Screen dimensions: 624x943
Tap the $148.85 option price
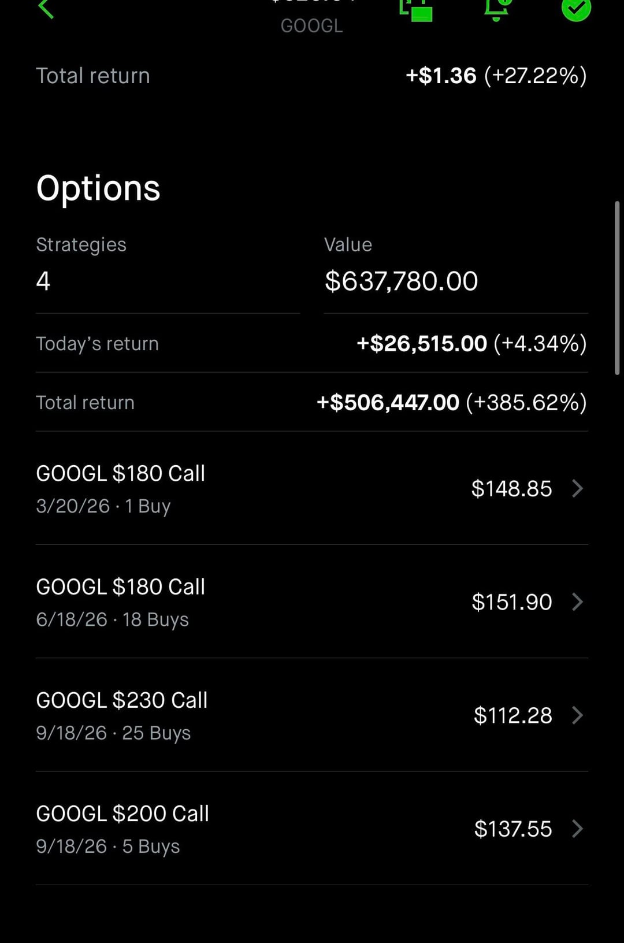click(511, 489)
